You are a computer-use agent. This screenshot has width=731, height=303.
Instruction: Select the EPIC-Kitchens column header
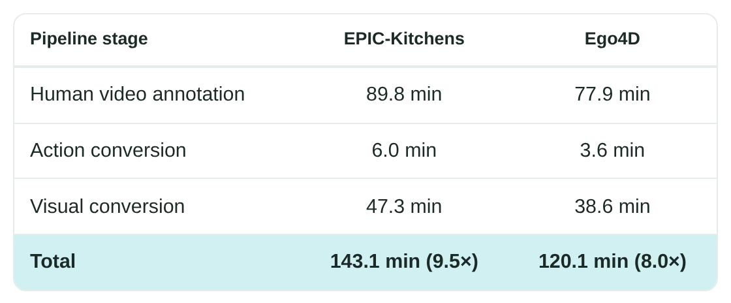[x=404, y=39]
